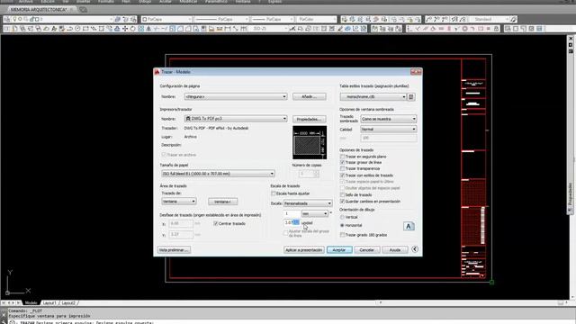This screenshot has width=576, height=324.
Task: Open the Calidad Normal dropdown
Action: (389, 130)
